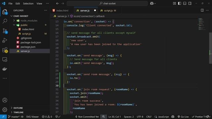Click the synchronize changes icon

pos(22,117)
